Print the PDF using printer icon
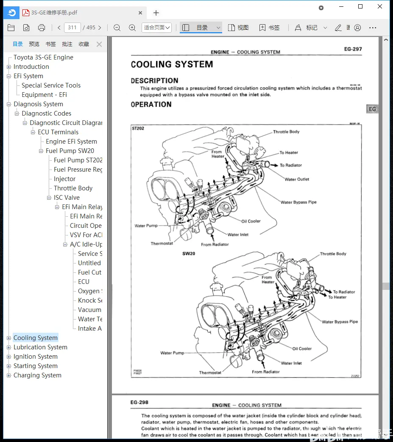Viewport: 393px width, 442px height. coord(41,28)
